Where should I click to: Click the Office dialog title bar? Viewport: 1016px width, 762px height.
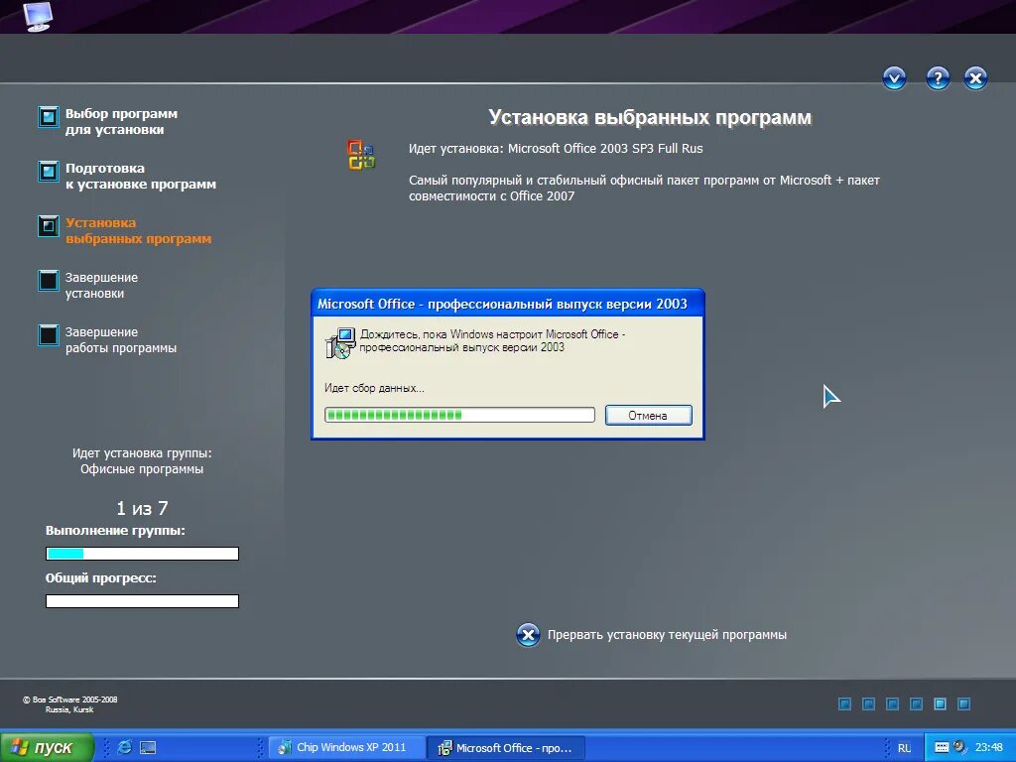pyautogui.click(x=507, y=304)
